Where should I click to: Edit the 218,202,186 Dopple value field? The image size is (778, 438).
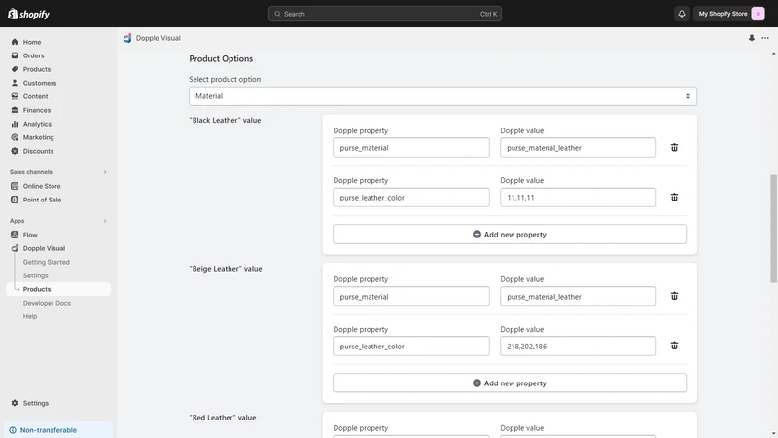[x=578, y=347]
